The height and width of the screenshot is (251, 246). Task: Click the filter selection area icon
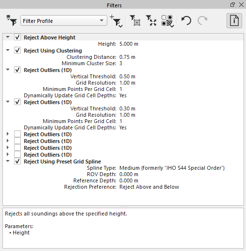[135, 20]
